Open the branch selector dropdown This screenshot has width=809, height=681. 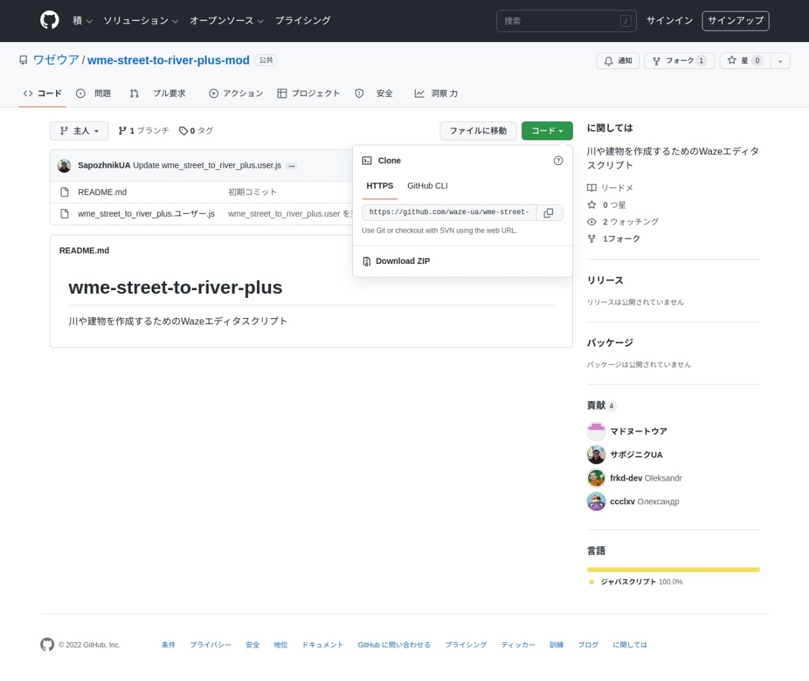point(79,131)
